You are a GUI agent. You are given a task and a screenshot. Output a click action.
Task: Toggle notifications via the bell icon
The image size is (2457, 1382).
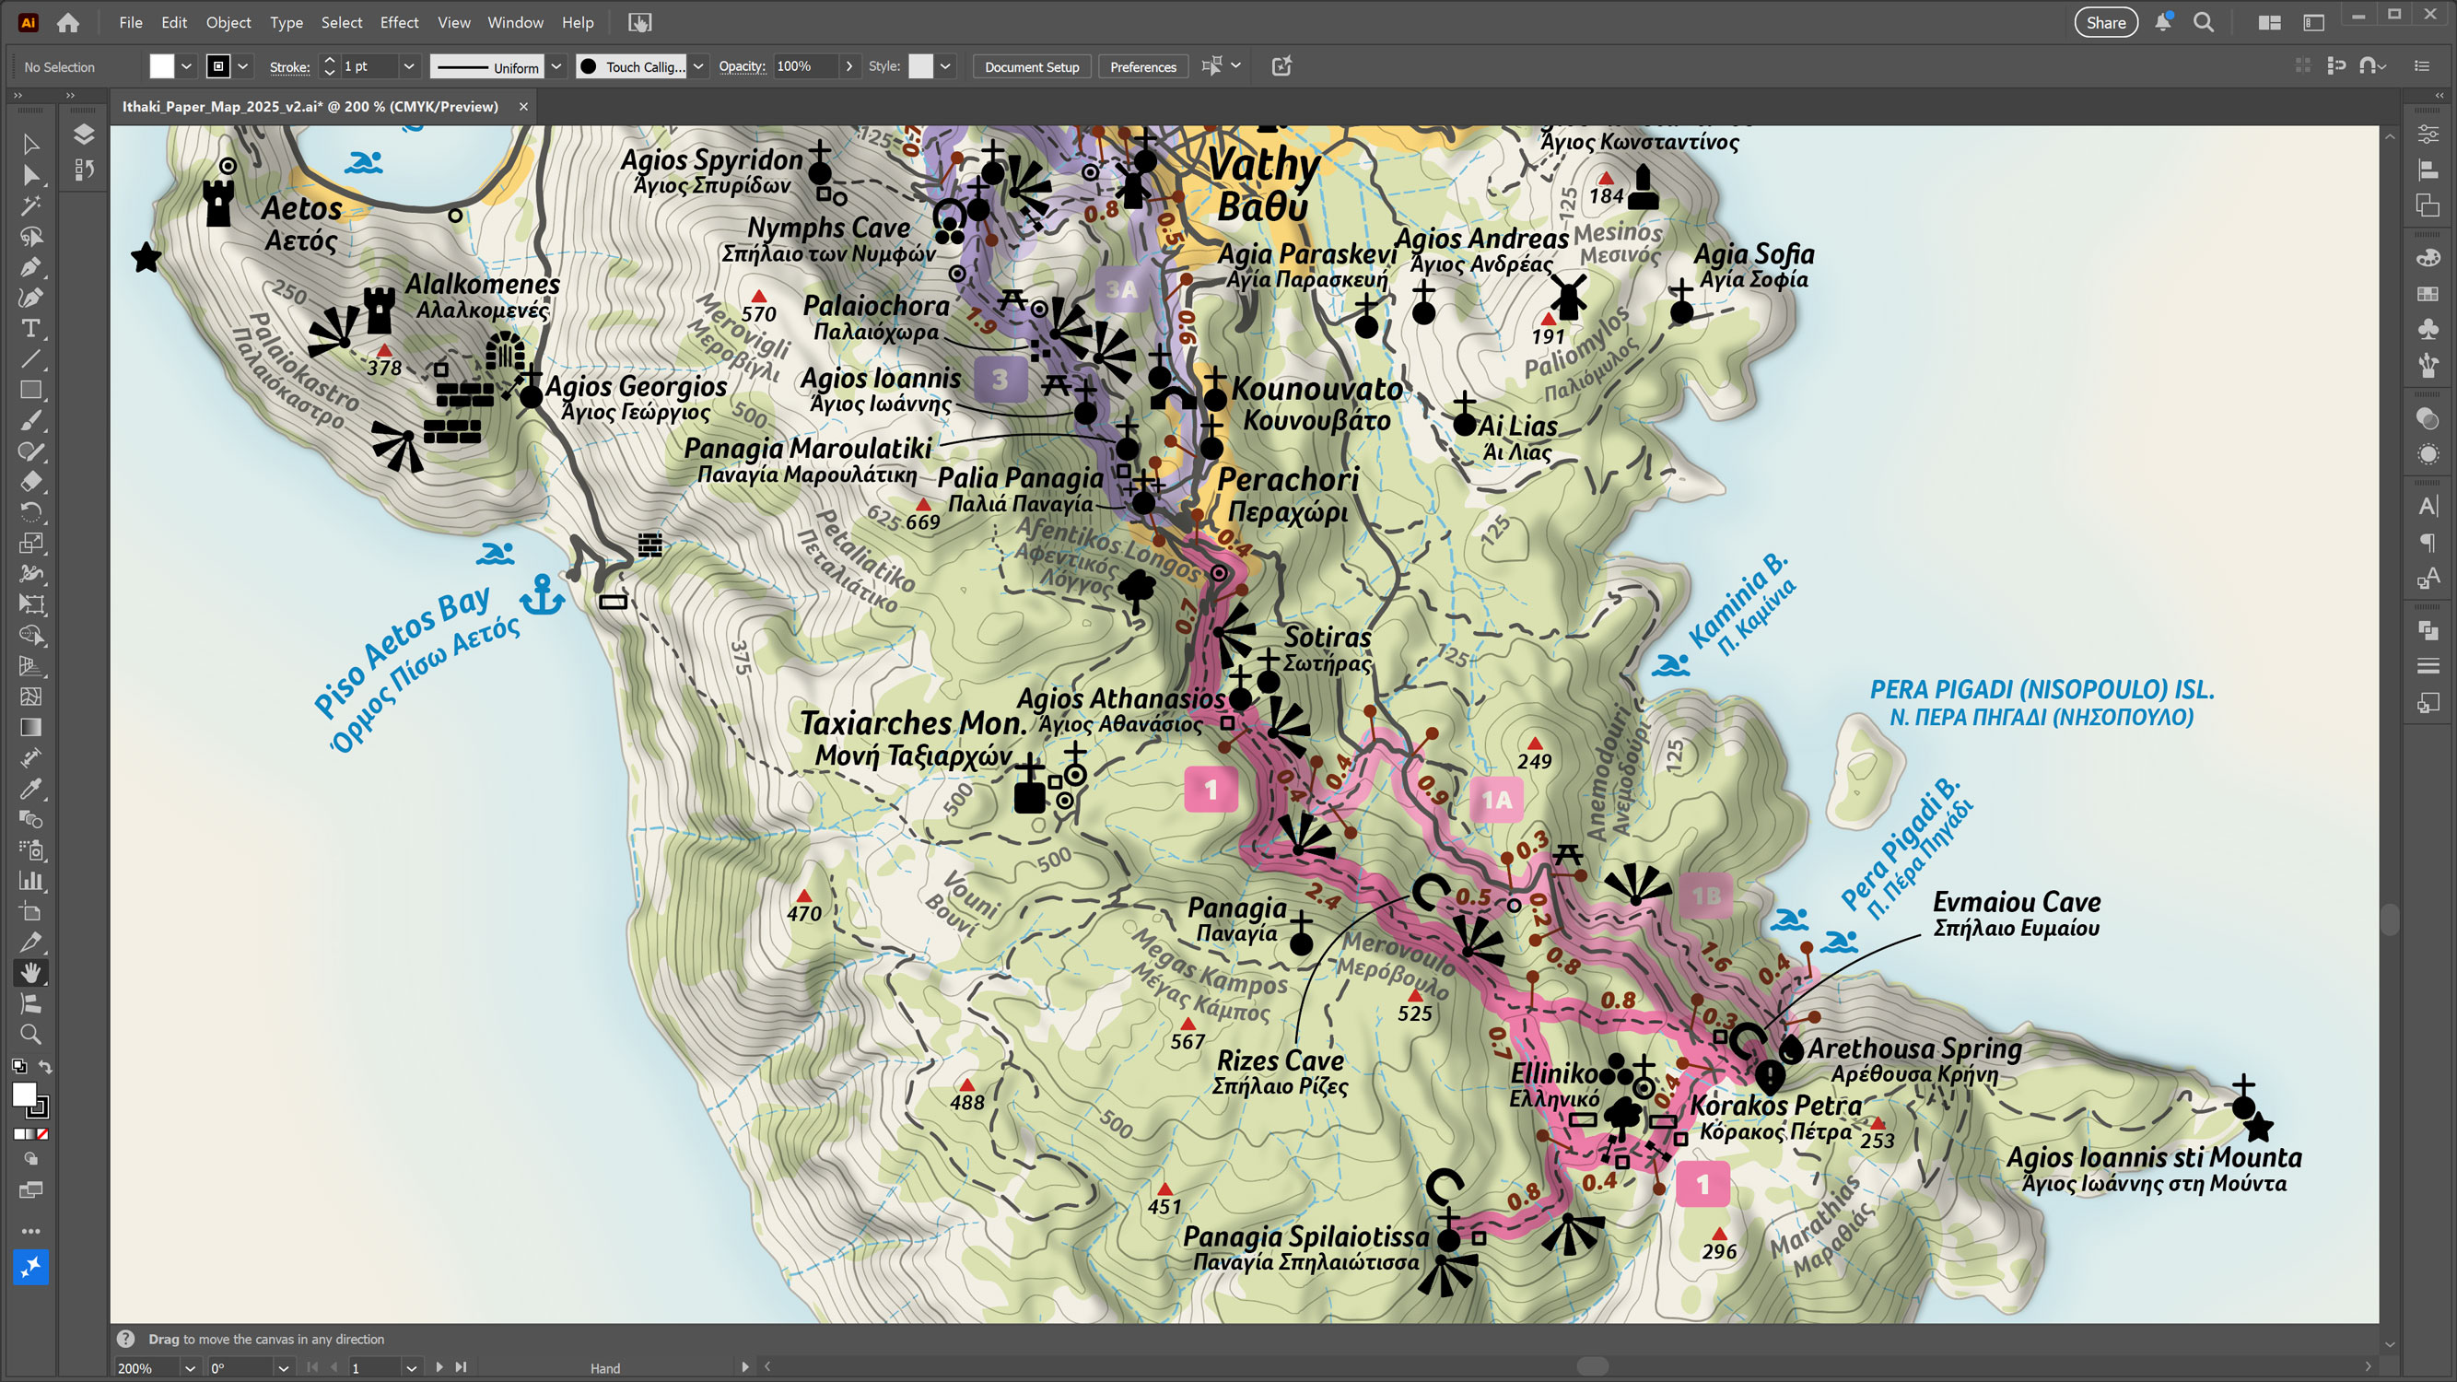(x=2163, y=22)
